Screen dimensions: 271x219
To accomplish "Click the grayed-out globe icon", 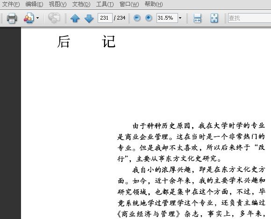I will click(54, 18).
